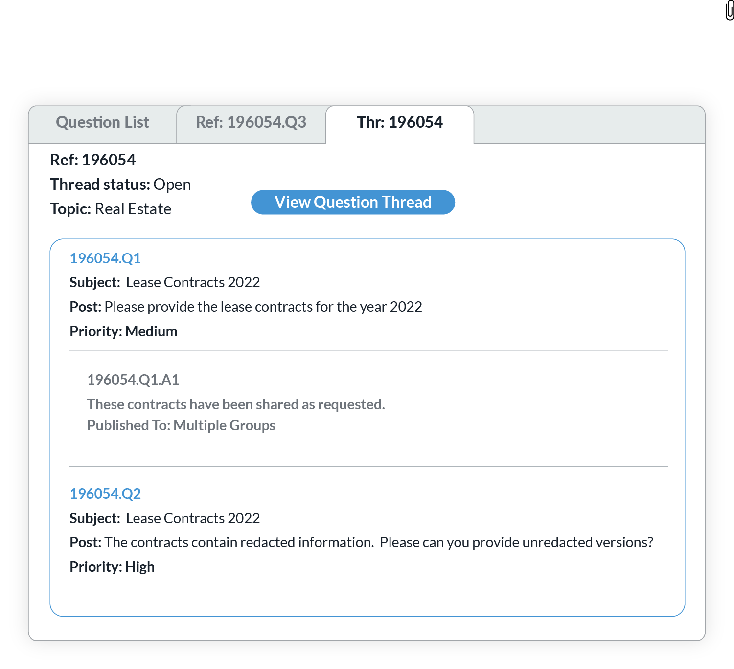The width and height of the screenshot is (734, 669).
Task: Click the answer text about shared contracts
Action: click(236, 404)
